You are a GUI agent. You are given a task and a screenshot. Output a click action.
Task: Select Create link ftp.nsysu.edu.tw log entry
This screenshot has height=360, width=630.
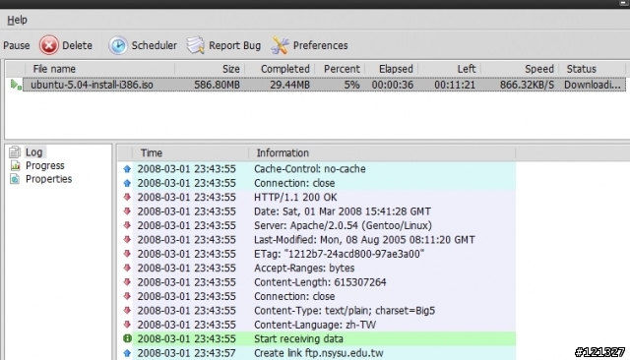(x=317, y=353)
